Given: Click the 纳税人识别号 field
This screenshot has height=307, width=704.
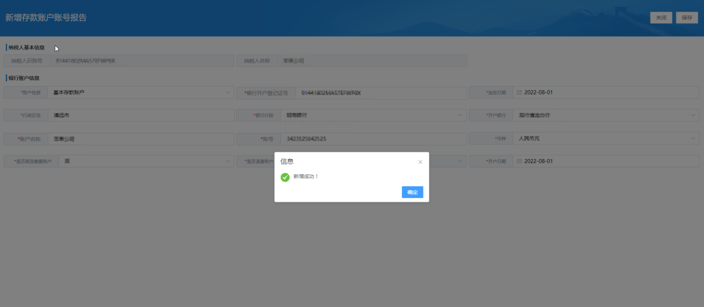Looking at the screenshot, I should pyautogui.click(x=142, y=61).
